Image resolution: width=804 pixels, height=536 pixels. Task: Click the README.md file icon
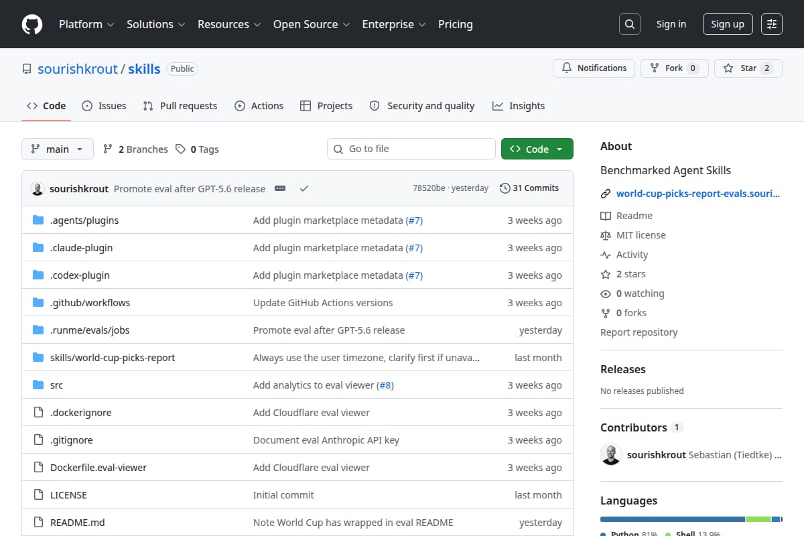pos(38,523)
